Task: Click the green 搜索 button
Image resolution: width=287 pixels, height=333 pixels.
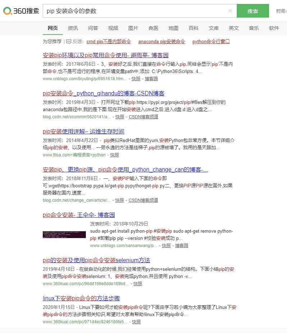Action: [x=253, y=11]
